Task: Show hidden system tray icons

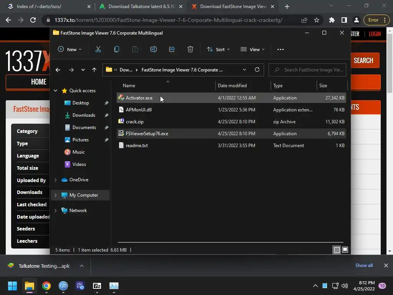Action: pos(315,286)
